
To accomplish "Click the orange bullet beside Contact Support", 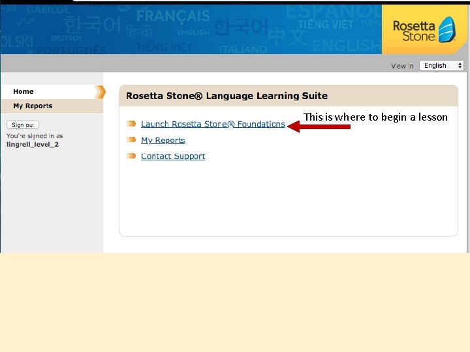I will pyautogui.click(x=131, y=156).
